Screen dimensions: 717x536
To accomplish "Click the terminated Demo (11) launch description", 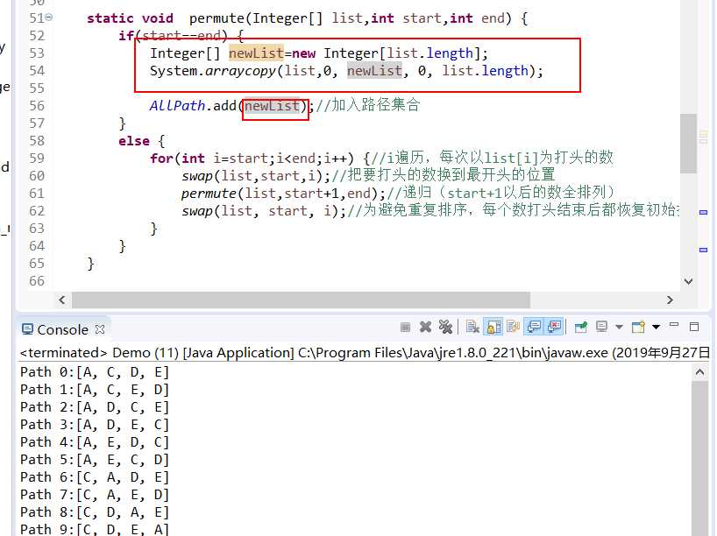I will [x=365, y=353].
